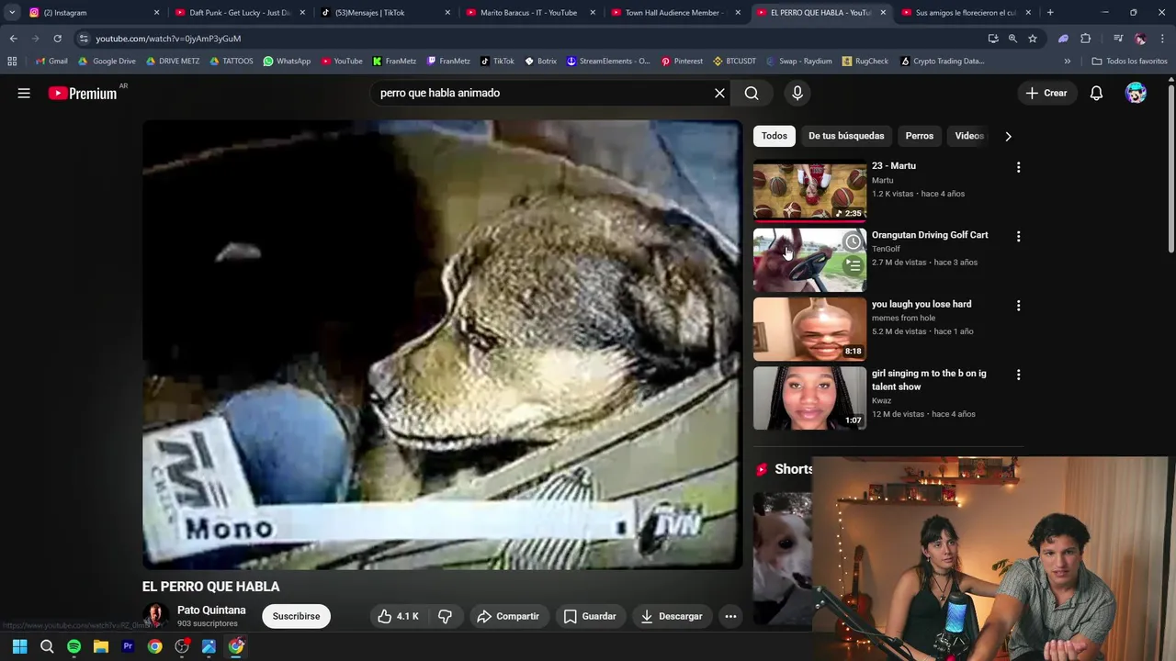Open Windows taskbar search

tap(47, 646)
